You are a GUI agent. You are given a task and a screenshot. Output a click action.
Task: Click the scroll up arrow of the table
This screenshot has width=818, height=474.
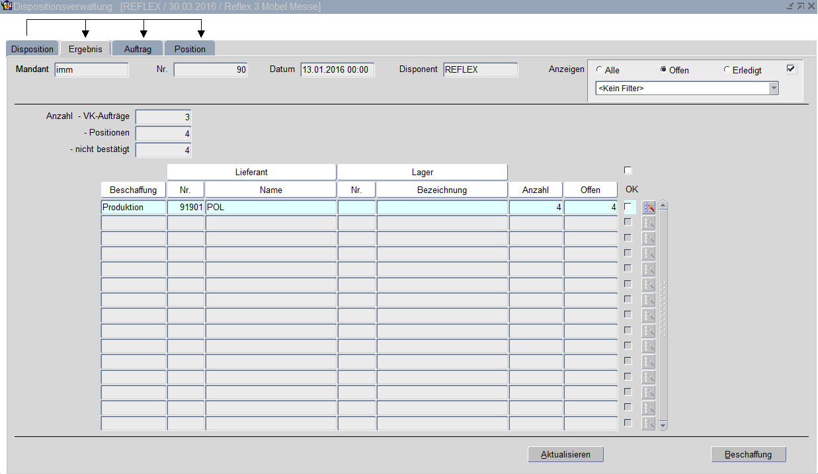coord(663,205)
